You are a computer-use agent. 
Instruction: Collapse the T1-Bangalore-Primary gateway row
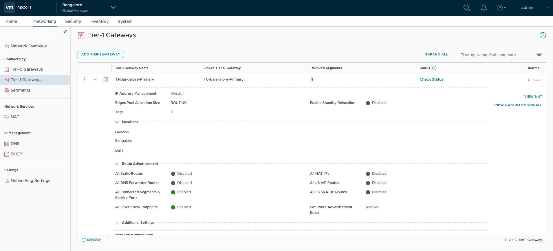point(95,79)
